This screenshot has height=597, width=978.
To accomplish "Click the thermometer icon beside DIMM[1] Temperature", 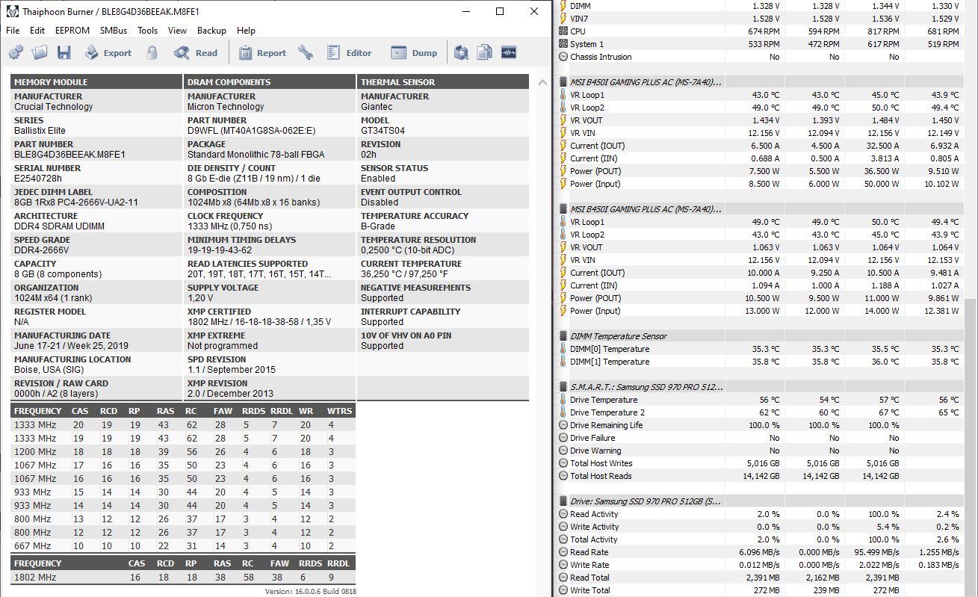I will coord(563,362).
